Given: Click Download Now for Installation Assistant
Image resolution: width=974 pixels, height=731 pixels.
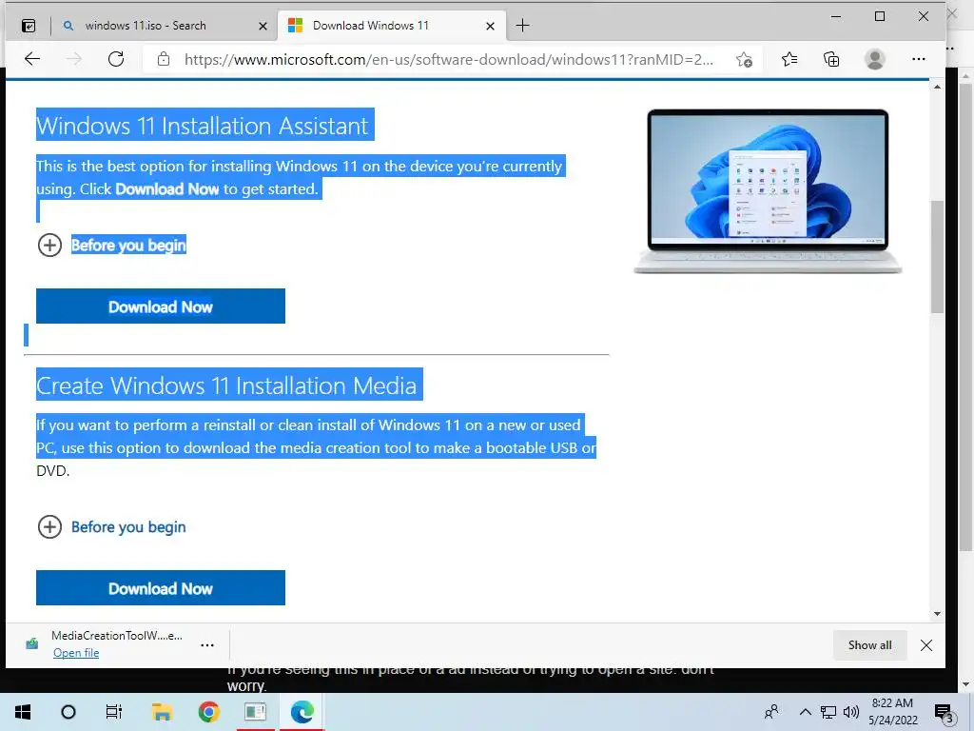Looking at the screenshot, I should [x=160, y=306].
